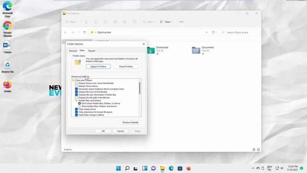
Task: Open the Windows Start menu
Action: (118, 168)
